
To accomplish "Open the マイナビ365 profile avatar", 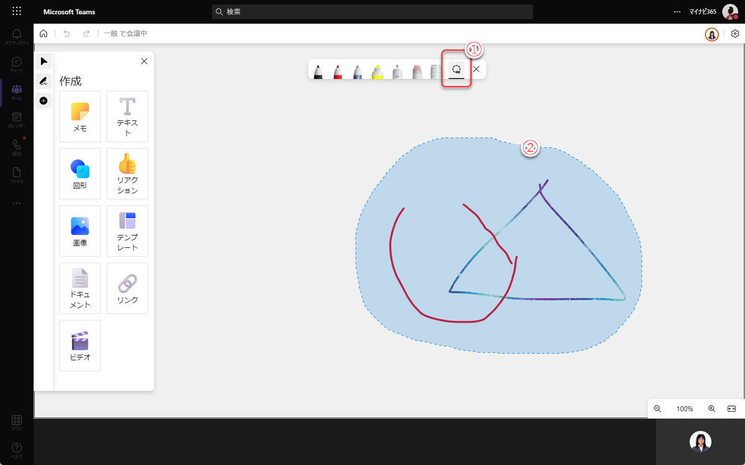I will (730, 12).
